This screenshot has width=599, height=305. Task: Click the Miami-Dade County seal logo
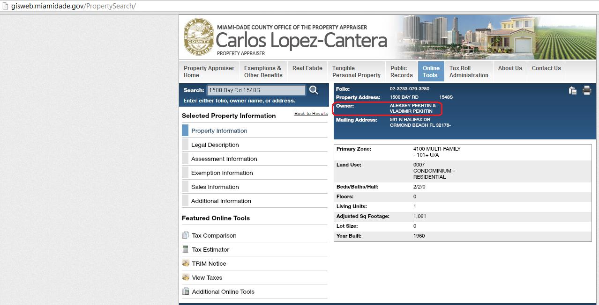tap(198, 37)
